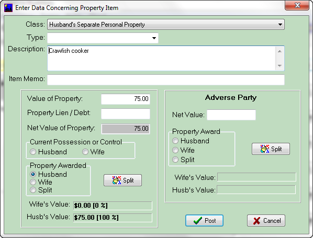Select Husband for Current Possession or Control
Viewport: 313px width, 238px height.
tap(33, 152)
